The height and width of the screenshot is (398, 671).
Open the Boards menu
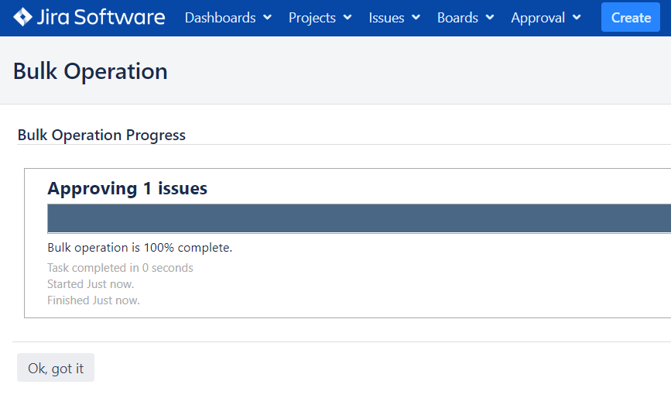click(457, 17)
